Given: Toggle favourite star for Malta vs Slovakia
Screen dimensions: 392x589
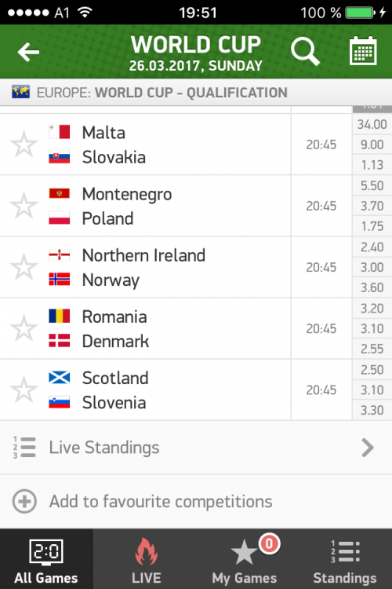Looking at the screenshot, I should [24, 145].
